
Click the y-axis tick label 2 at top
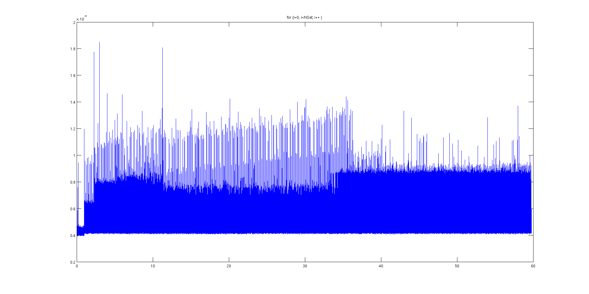(x=74, y=22)
